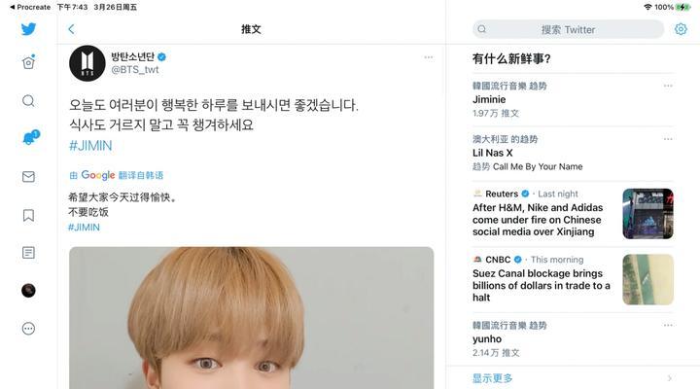Open notifications bell with badge

30,137
